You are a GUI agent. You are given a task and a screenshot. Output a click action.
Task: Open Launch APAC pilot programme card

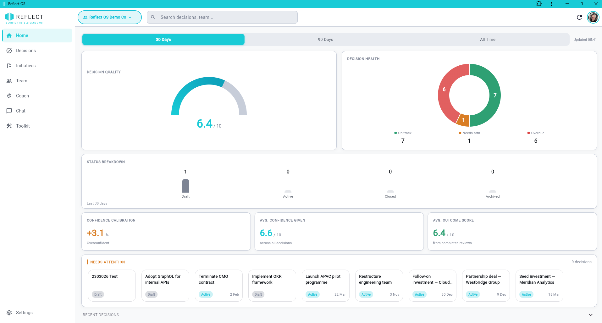coord(326,286)
